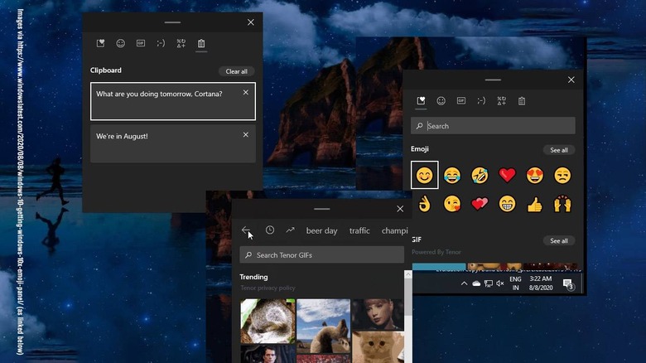Switch ENG IN input language
This screenshot has height=363, width=646.
(515, 283)
